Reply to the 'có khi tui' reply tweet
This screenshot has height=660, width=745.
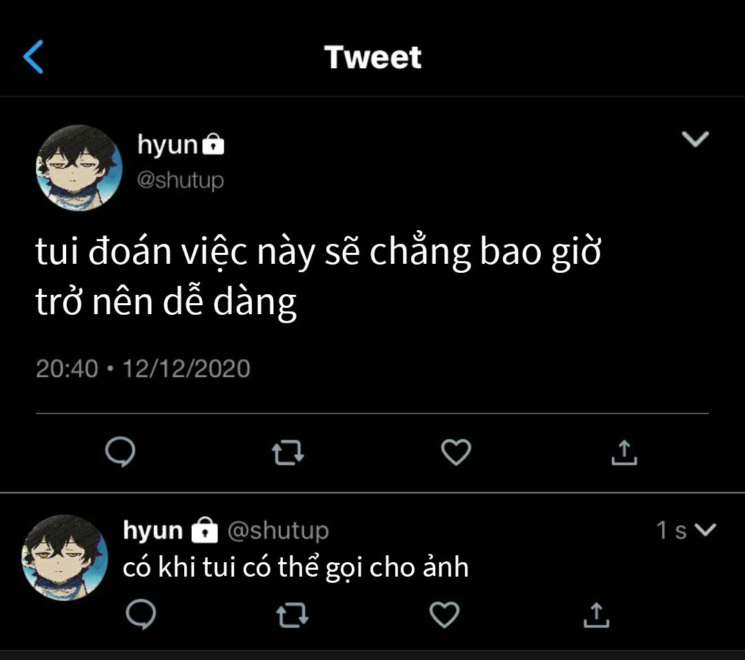pos(141,614)
